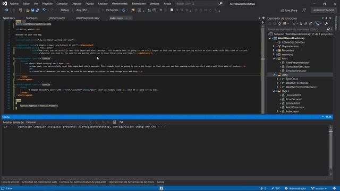
Task: Open Actividad de publicación web tab
Action: pyautogui.click(x=39, y=182)
